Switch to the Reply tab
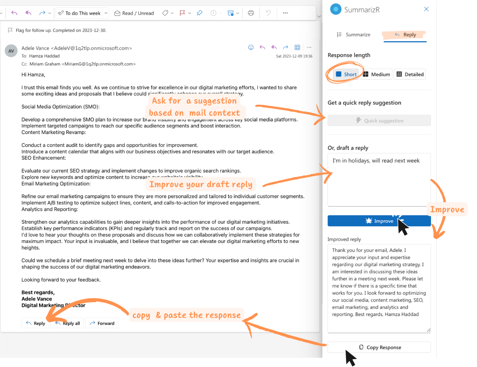 pos(405,35)
